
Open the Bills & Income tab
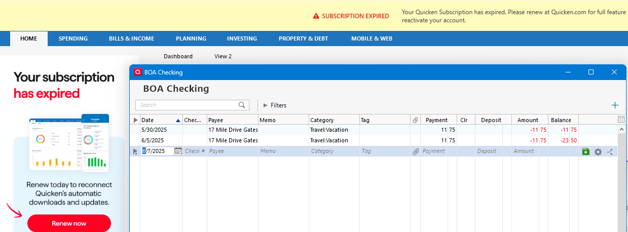(131, 38)
